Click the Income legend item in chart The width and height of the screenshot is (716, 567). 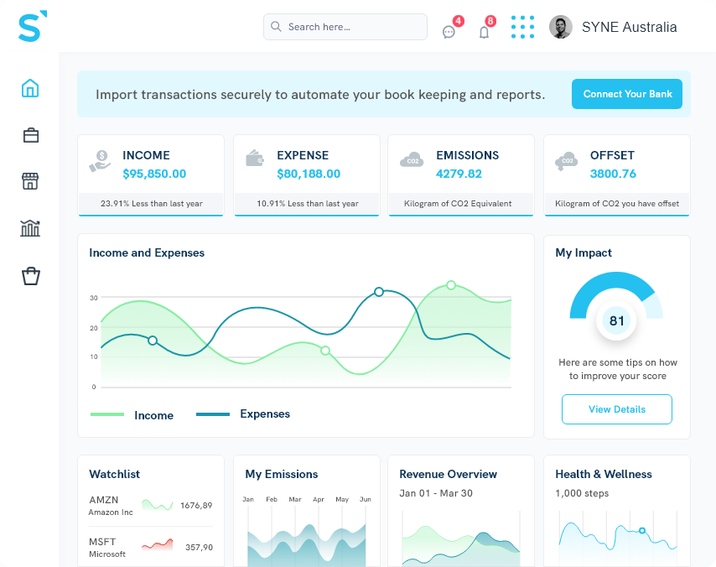(132, 415)
